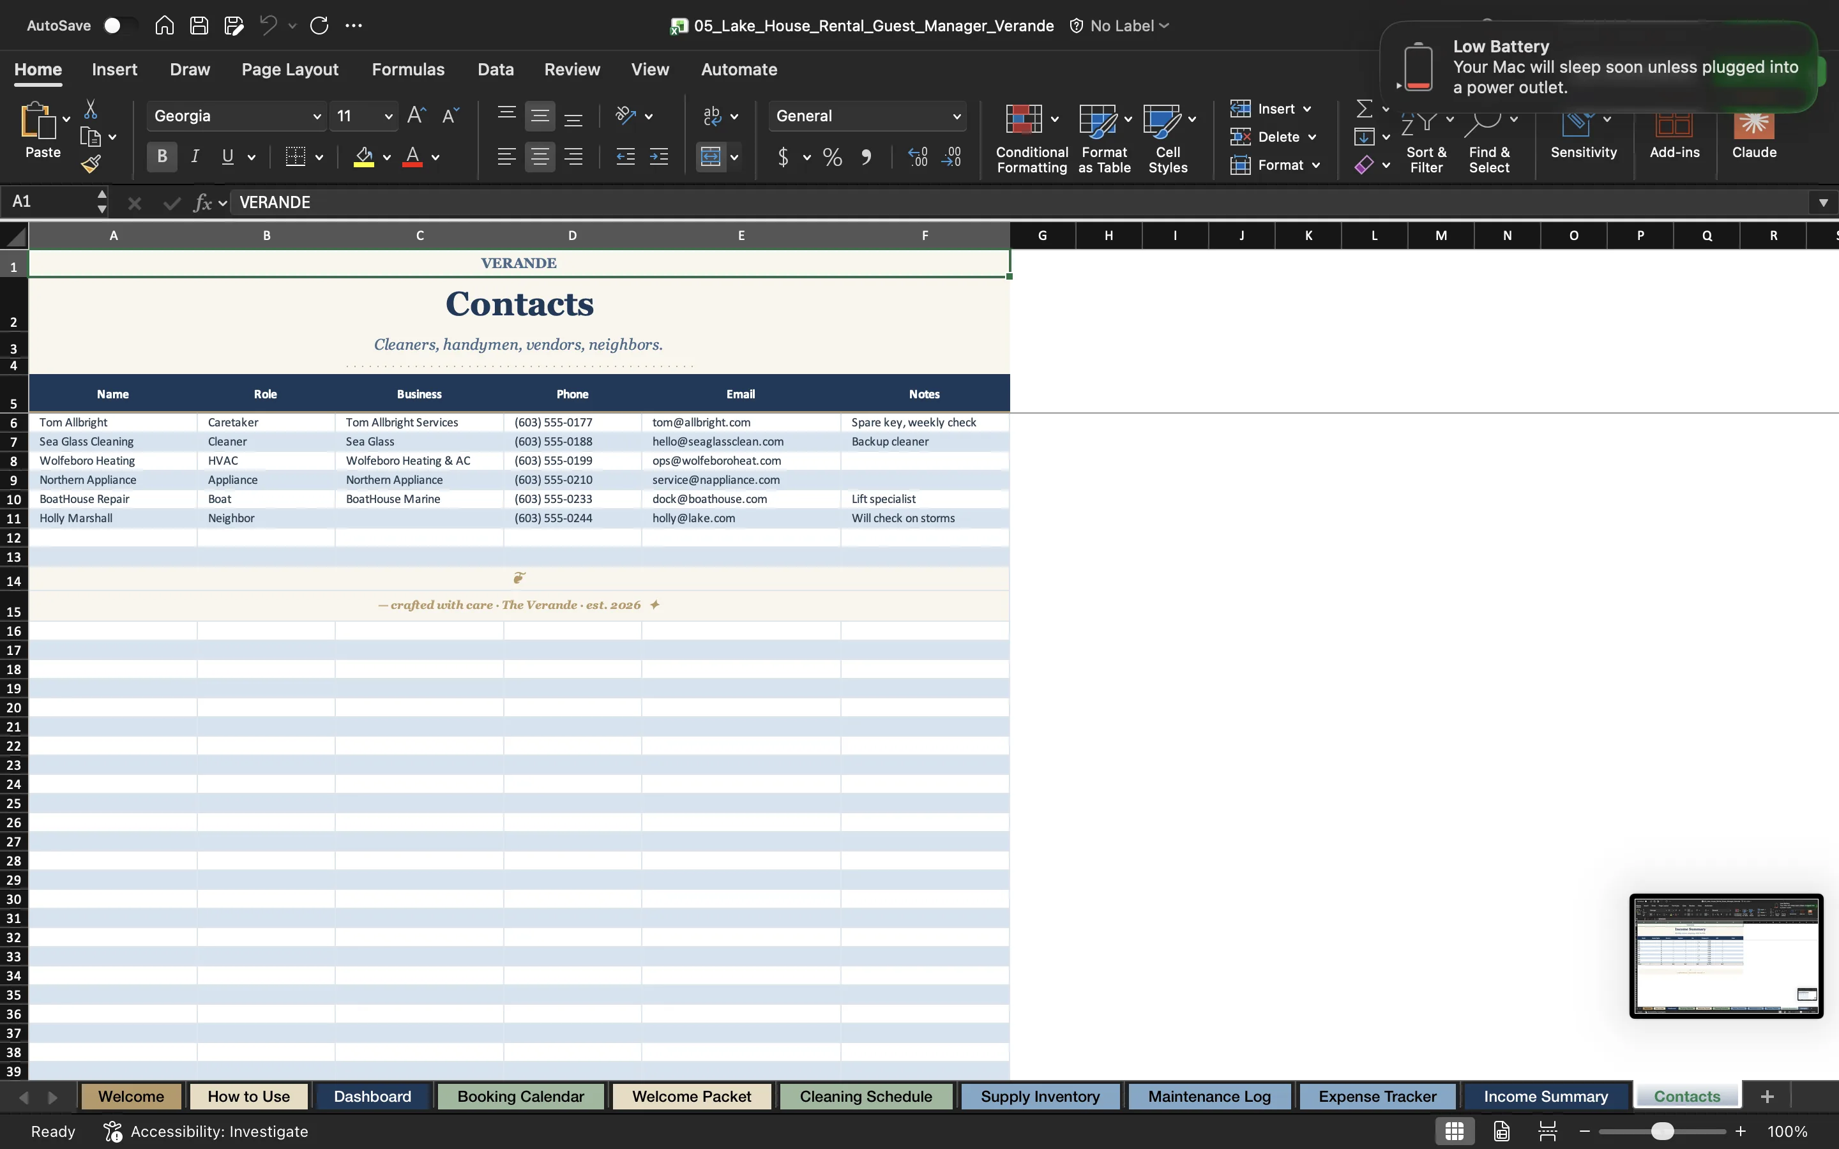Open the Formulas ribbon tab

(x=408, y=69)
